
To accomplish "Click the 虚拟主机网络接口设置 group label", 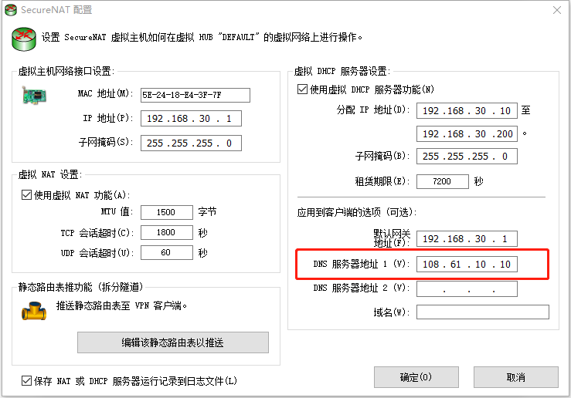I will click(x=66, y=71).
